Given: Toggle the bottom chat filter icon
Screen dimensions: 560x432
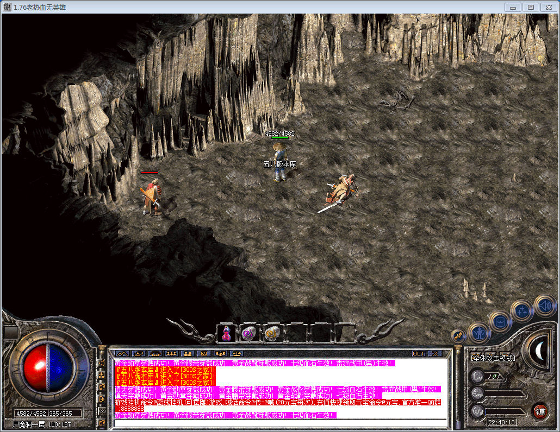Looking at the screenshot, I should click(x=102, y=423).
